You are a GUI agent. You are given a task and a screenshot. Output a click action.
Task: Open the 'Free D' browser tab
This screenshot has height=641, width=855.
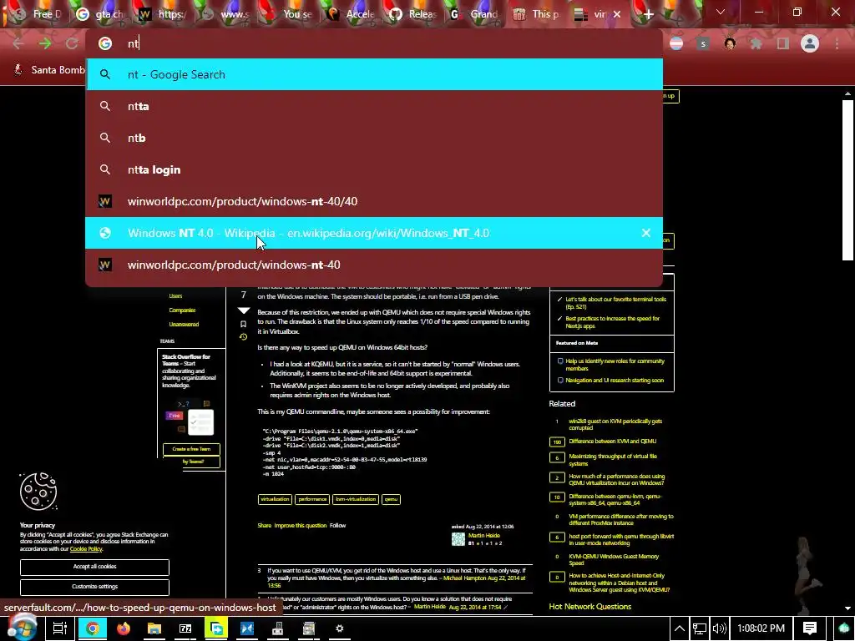[38, 14]
